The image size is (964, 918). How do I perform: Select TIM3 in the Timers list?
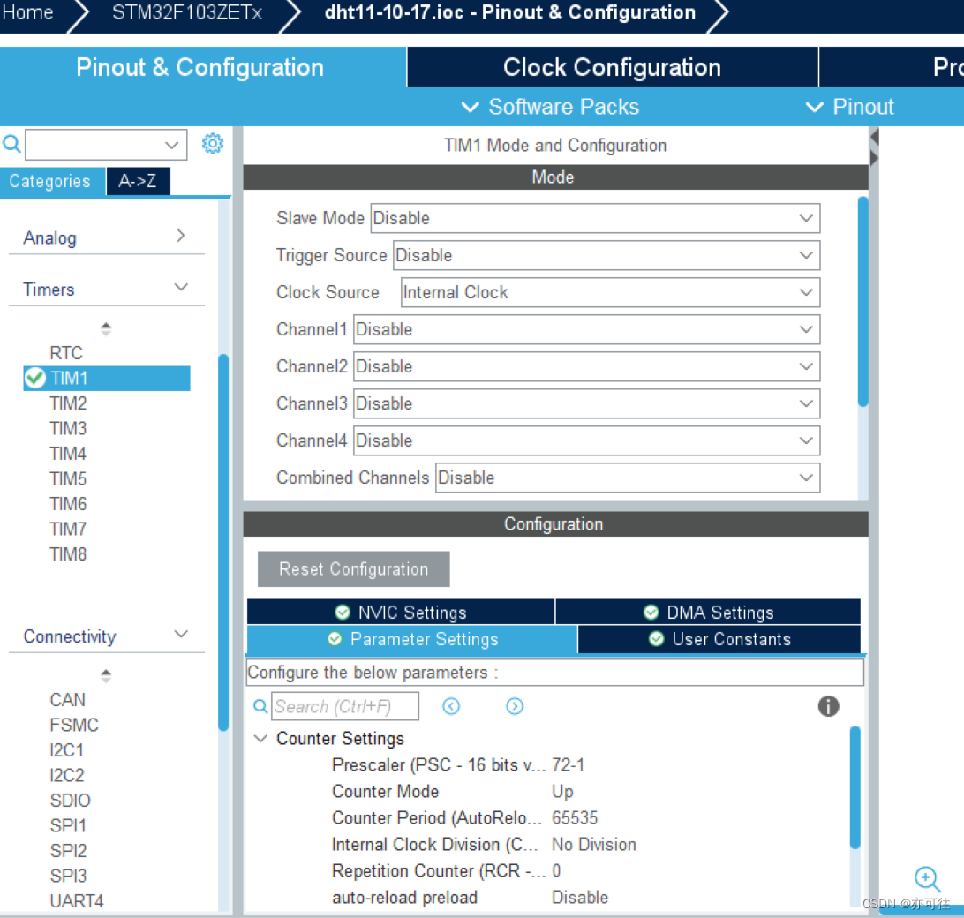(68, 429)
